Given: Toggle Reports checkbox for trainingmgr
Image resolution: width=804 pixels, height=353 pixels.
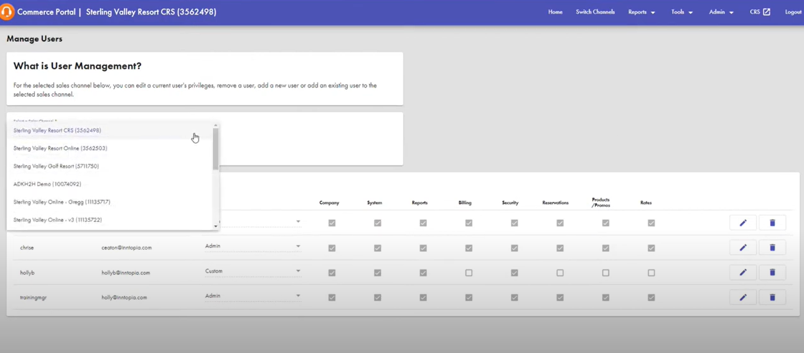Looking at the screenshot, I should click(x=423, y=298).
